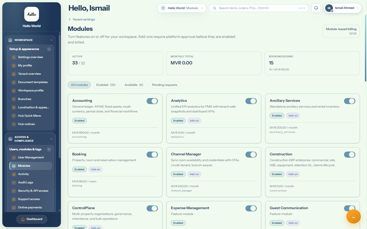
Task: Click the Document templates icon
Action: [x=14, y=82]
